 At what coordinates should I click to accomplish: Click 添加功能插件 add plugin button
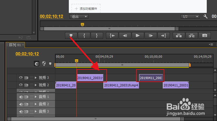tap(86, 8)
